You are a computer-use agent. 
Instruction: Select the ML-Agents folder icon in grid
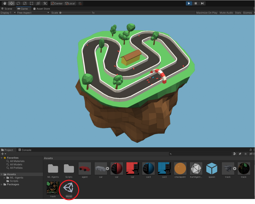[x=53, y=169]
